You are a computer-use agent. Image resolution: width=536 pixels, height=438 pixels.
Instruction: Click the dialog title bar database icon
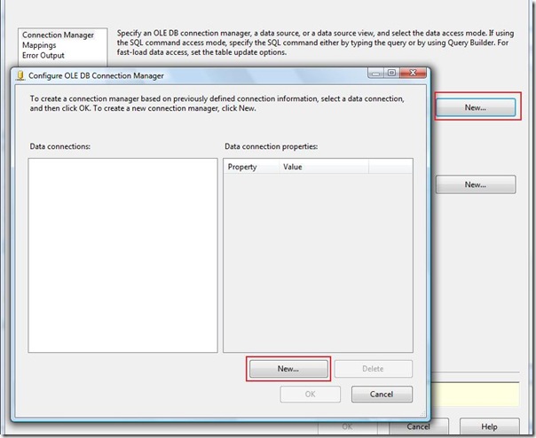(x=20, y=75)
